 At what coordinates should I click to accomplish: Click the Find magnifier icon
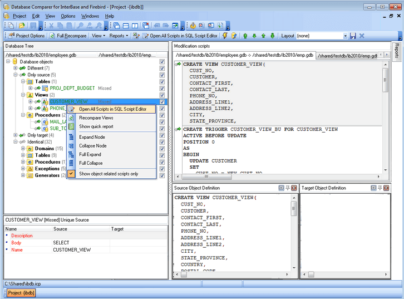[x=80, y=26]
